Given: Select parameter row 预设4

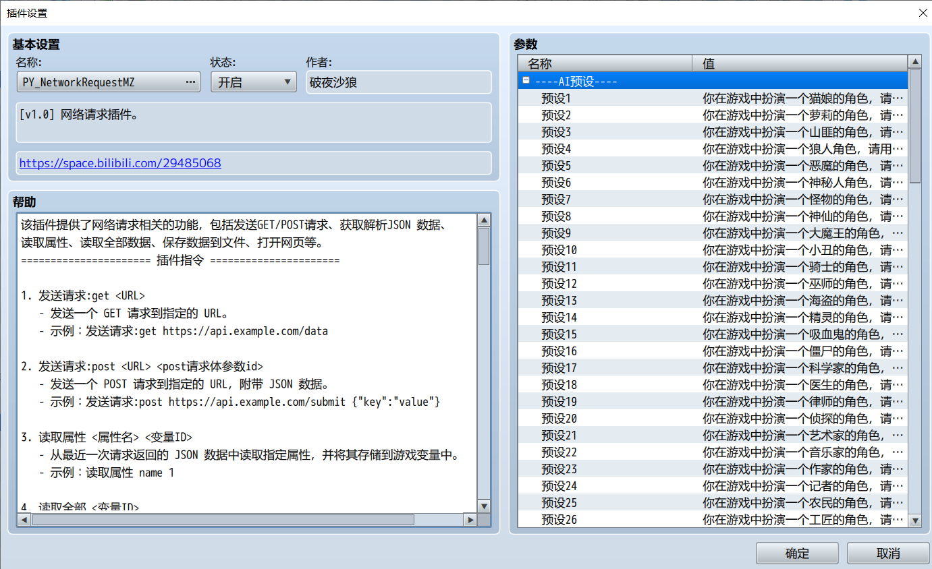Looking at the screenshot, I should click(x=713, y=148).
